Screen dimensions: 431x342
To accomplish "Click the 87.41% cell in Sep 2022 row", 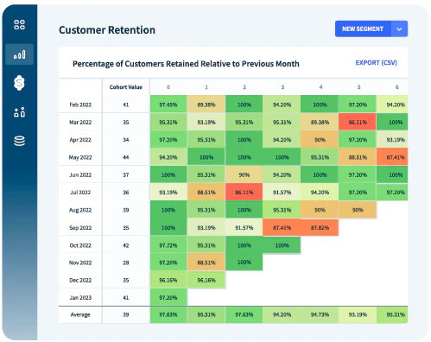I will point(282,228).
